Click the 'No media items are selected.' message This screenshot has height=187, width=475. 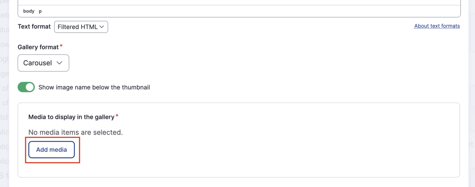pyautogui.click(x=75, y=132)
